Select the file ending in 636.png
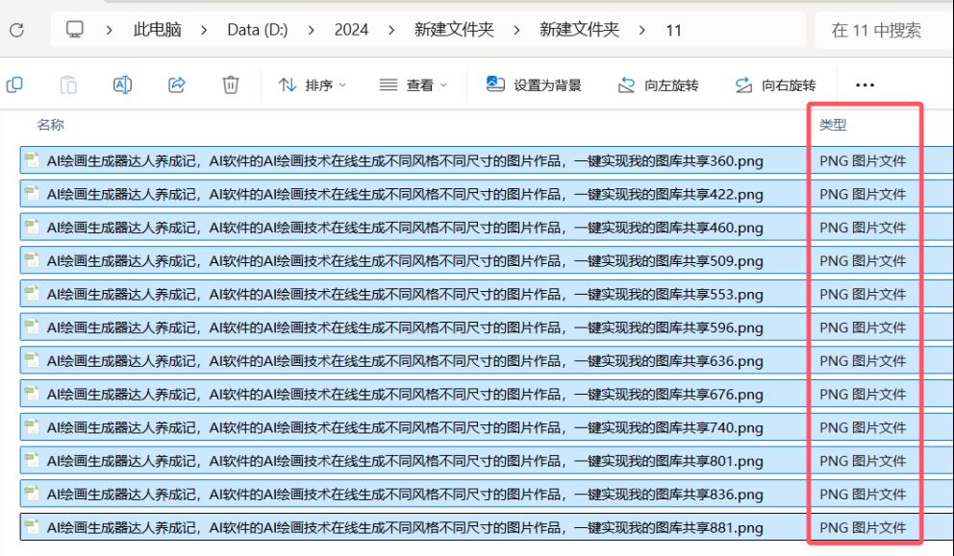 486,361
